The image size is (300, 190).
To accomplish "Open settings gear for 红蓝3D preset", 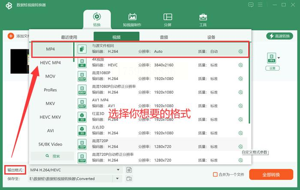I will (240, 120).
